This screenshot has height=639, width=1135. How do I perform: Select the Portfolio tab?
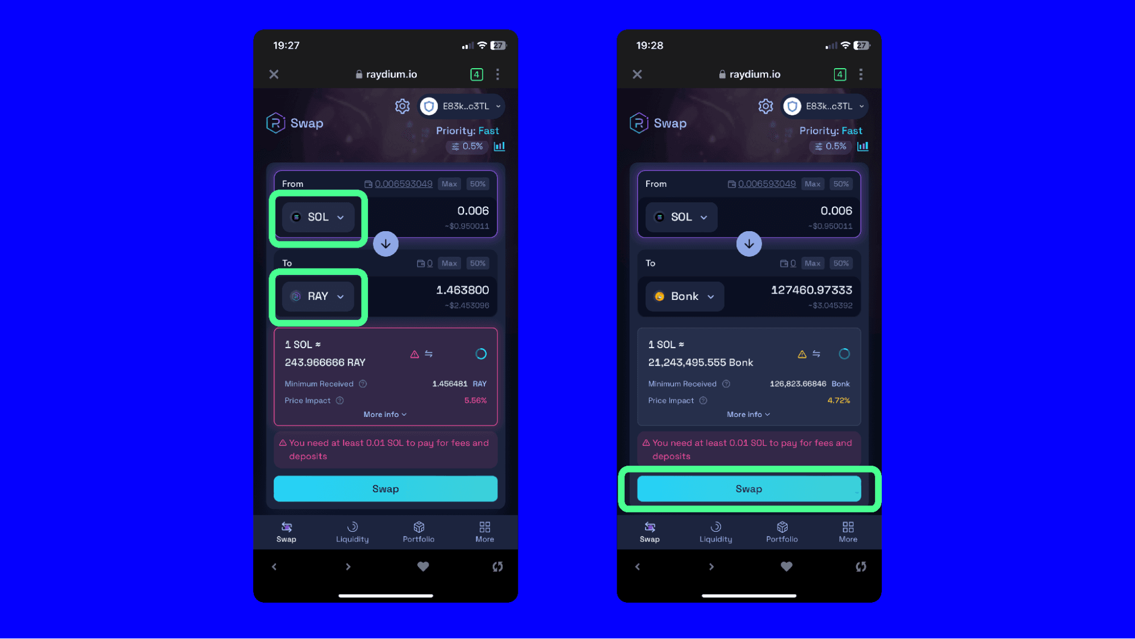click(x=418, y=531)
